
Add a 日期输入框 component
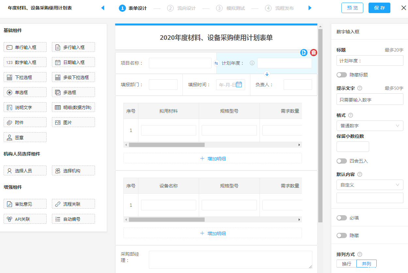pyautogui.click(x=73, y=62)
